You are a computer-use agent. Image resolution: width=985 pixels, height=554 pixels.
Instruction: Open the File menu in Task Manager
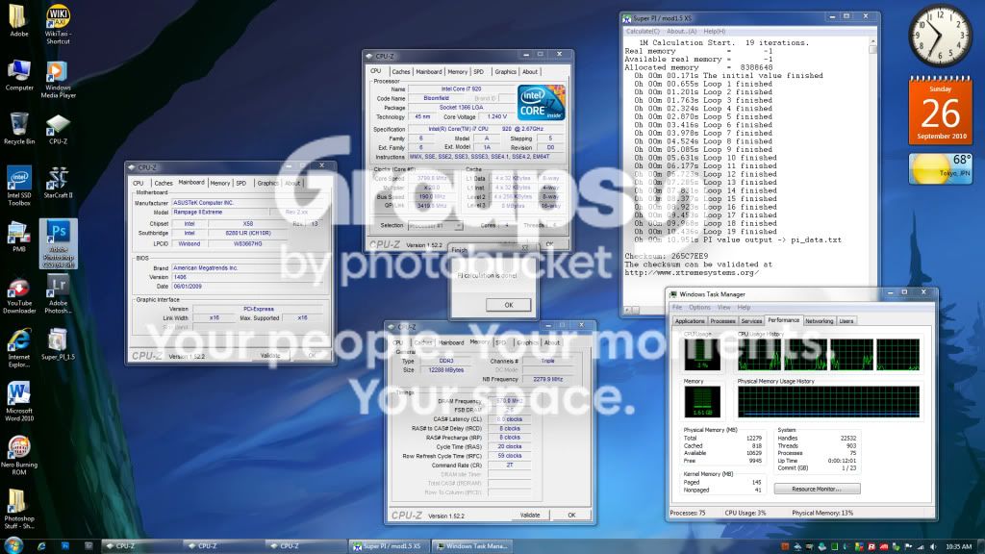click(677, 307)
